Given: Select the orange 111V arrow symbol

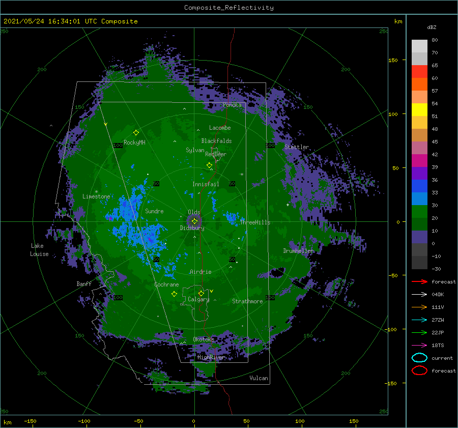Looking at the screenshot, I should 419,307.
